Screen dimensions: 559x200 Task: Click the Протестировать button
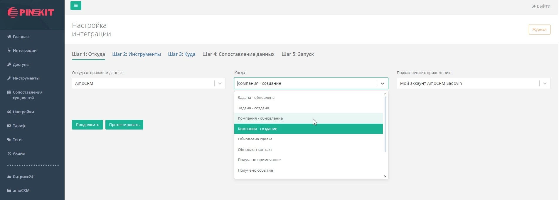124,125
